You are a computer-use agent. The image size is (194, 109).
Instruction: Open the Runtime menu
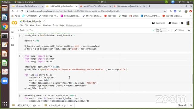pos(47,25)
